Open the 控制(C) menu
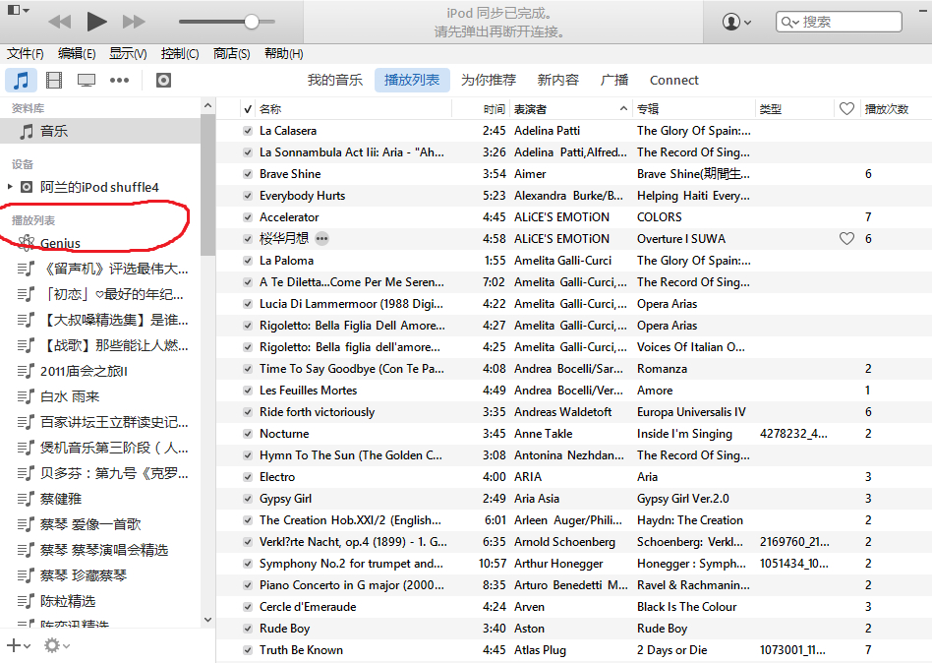 tap(180, 53)
